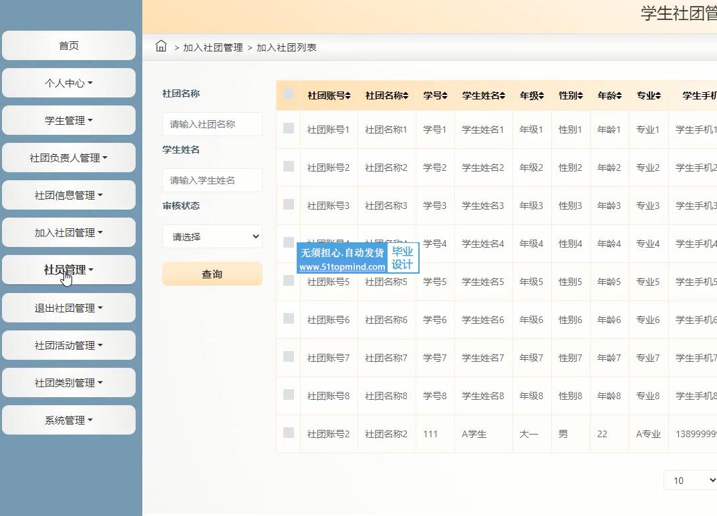Click cell 社团账号7
The width and height of the screenshot is (717, 516).
point(328,358)
